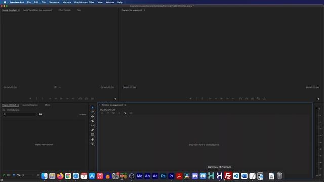
Task: Open Program panel menu beside tab
Action: 144,10
